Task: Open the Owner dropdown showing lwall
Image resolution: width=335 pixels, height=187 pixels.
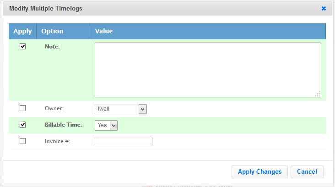Action: 120,109
